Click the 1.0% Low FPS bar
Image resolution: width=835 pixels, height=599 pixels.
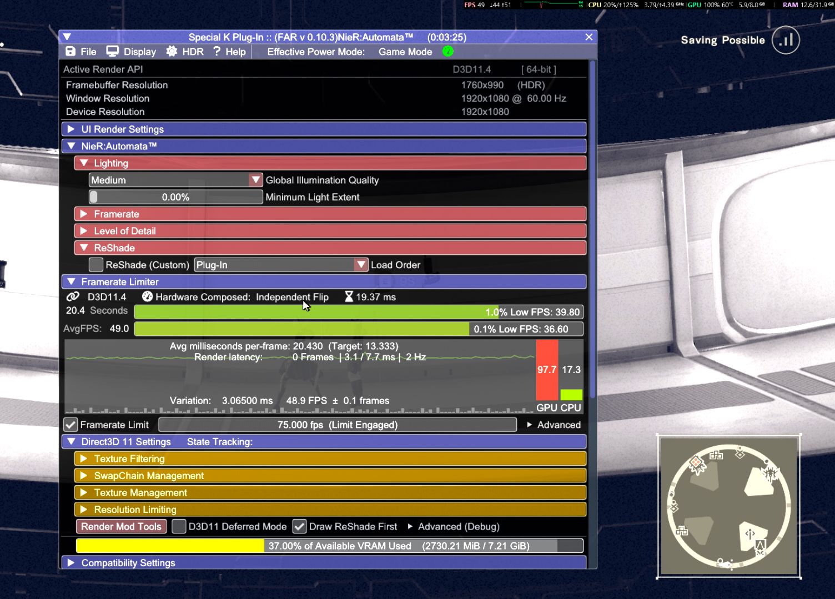pos(359,312)
